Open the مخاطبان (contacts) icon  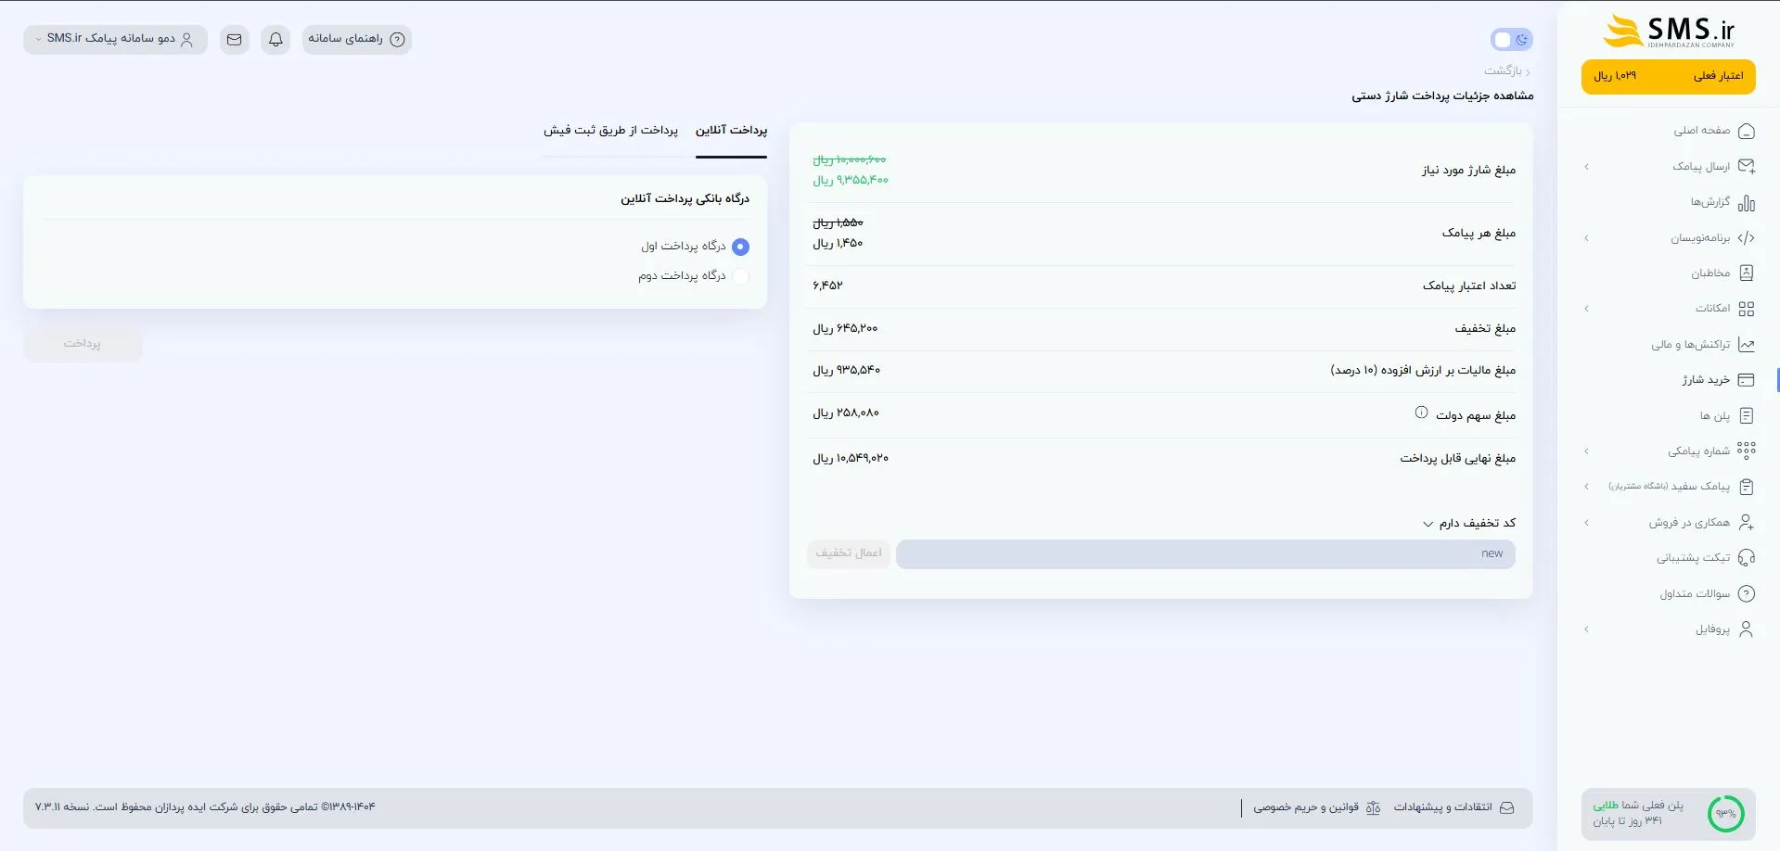(1748, 273)
